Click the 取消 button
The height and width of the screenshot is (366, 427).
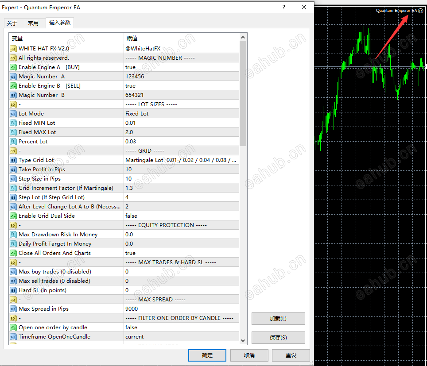pyautogui.click(x=249, y=355)
